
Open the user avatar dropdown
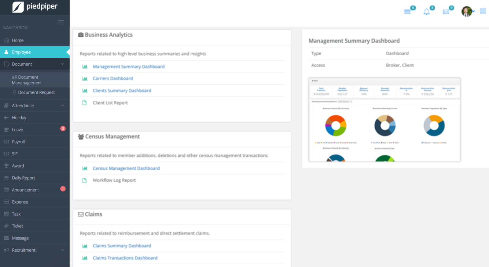[467, 12]
